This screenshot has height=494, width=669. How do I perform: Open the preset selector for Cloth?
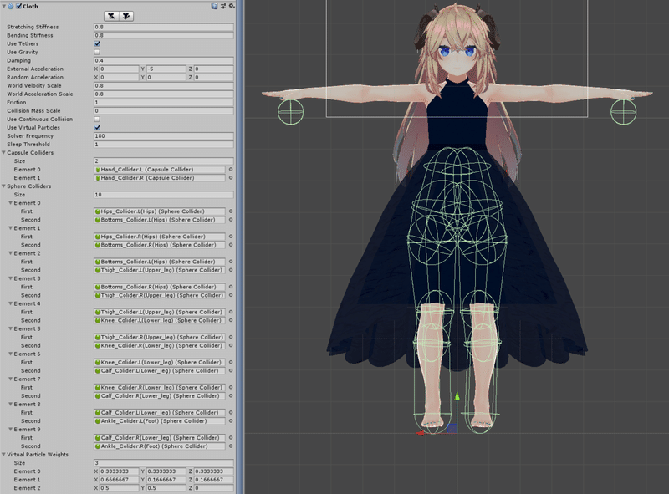pyautogui.click(x=223, y=6)
